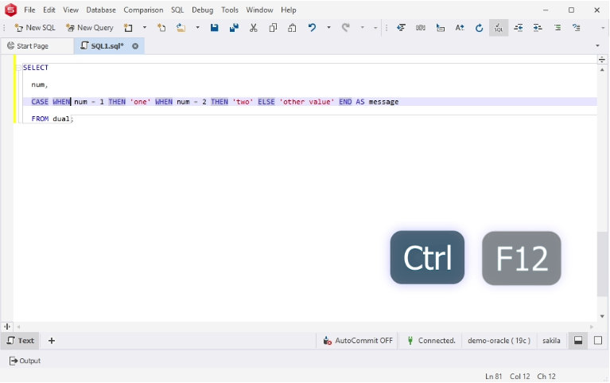Click the vertical scrollbar up arrow
Viewport: 610px width, 383px height.
click(602, 70)
